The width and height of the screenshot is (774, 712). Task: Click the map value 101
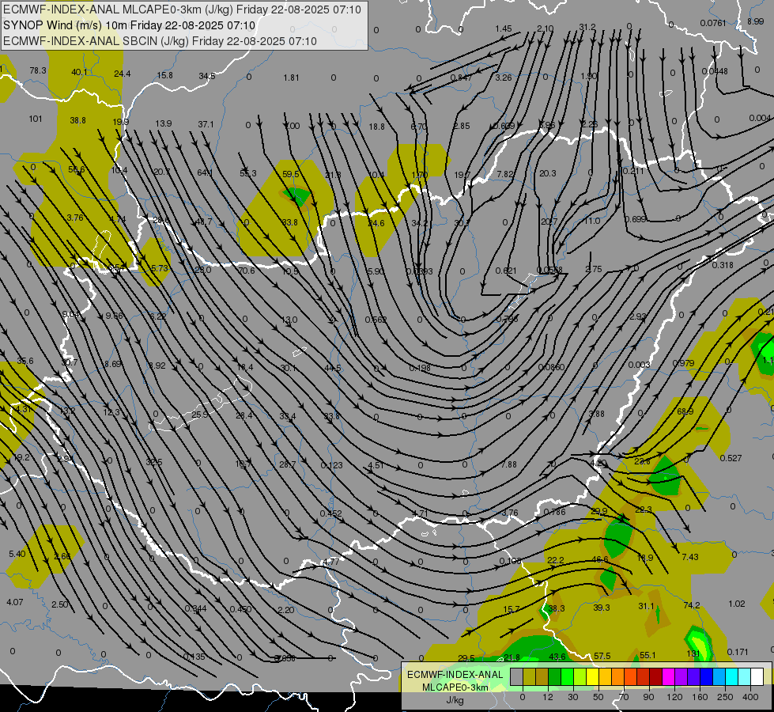pos(36,119)
